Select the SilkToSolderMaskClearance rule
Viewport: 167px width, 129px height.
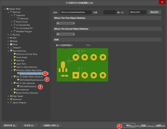[x=32, y=80]
